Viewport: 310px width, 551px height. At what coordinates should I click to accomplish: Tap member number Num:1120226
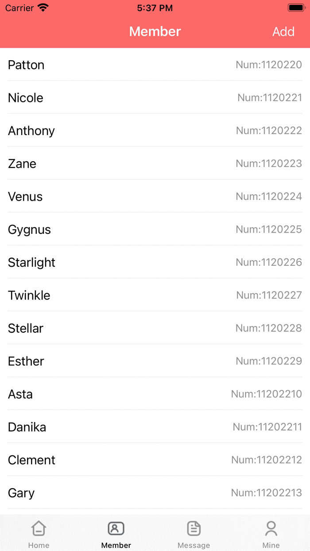point(269,262)
